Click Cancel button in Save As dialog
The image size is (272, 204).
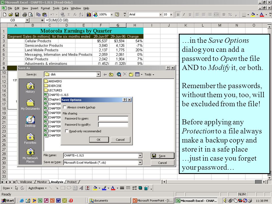(x=163, y=163)
